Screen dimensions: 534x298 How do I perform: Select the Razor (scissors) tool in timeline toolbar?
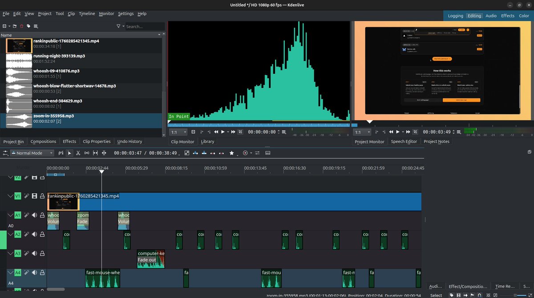pyautogui.click(x=78, y=153)
